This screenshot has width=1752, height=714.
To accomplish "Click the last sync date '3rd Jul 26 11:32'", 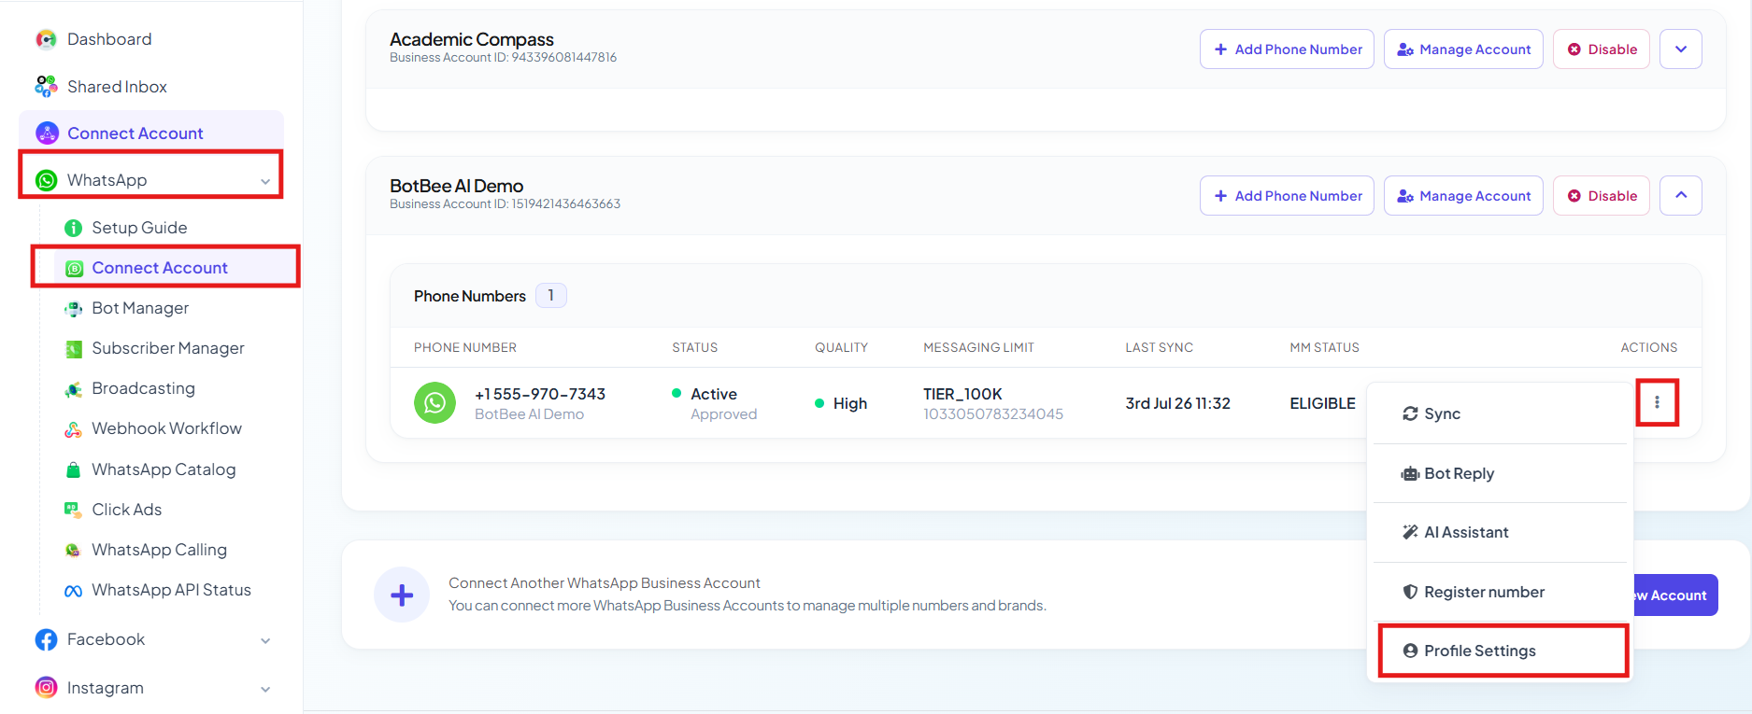I will 1177,403.
